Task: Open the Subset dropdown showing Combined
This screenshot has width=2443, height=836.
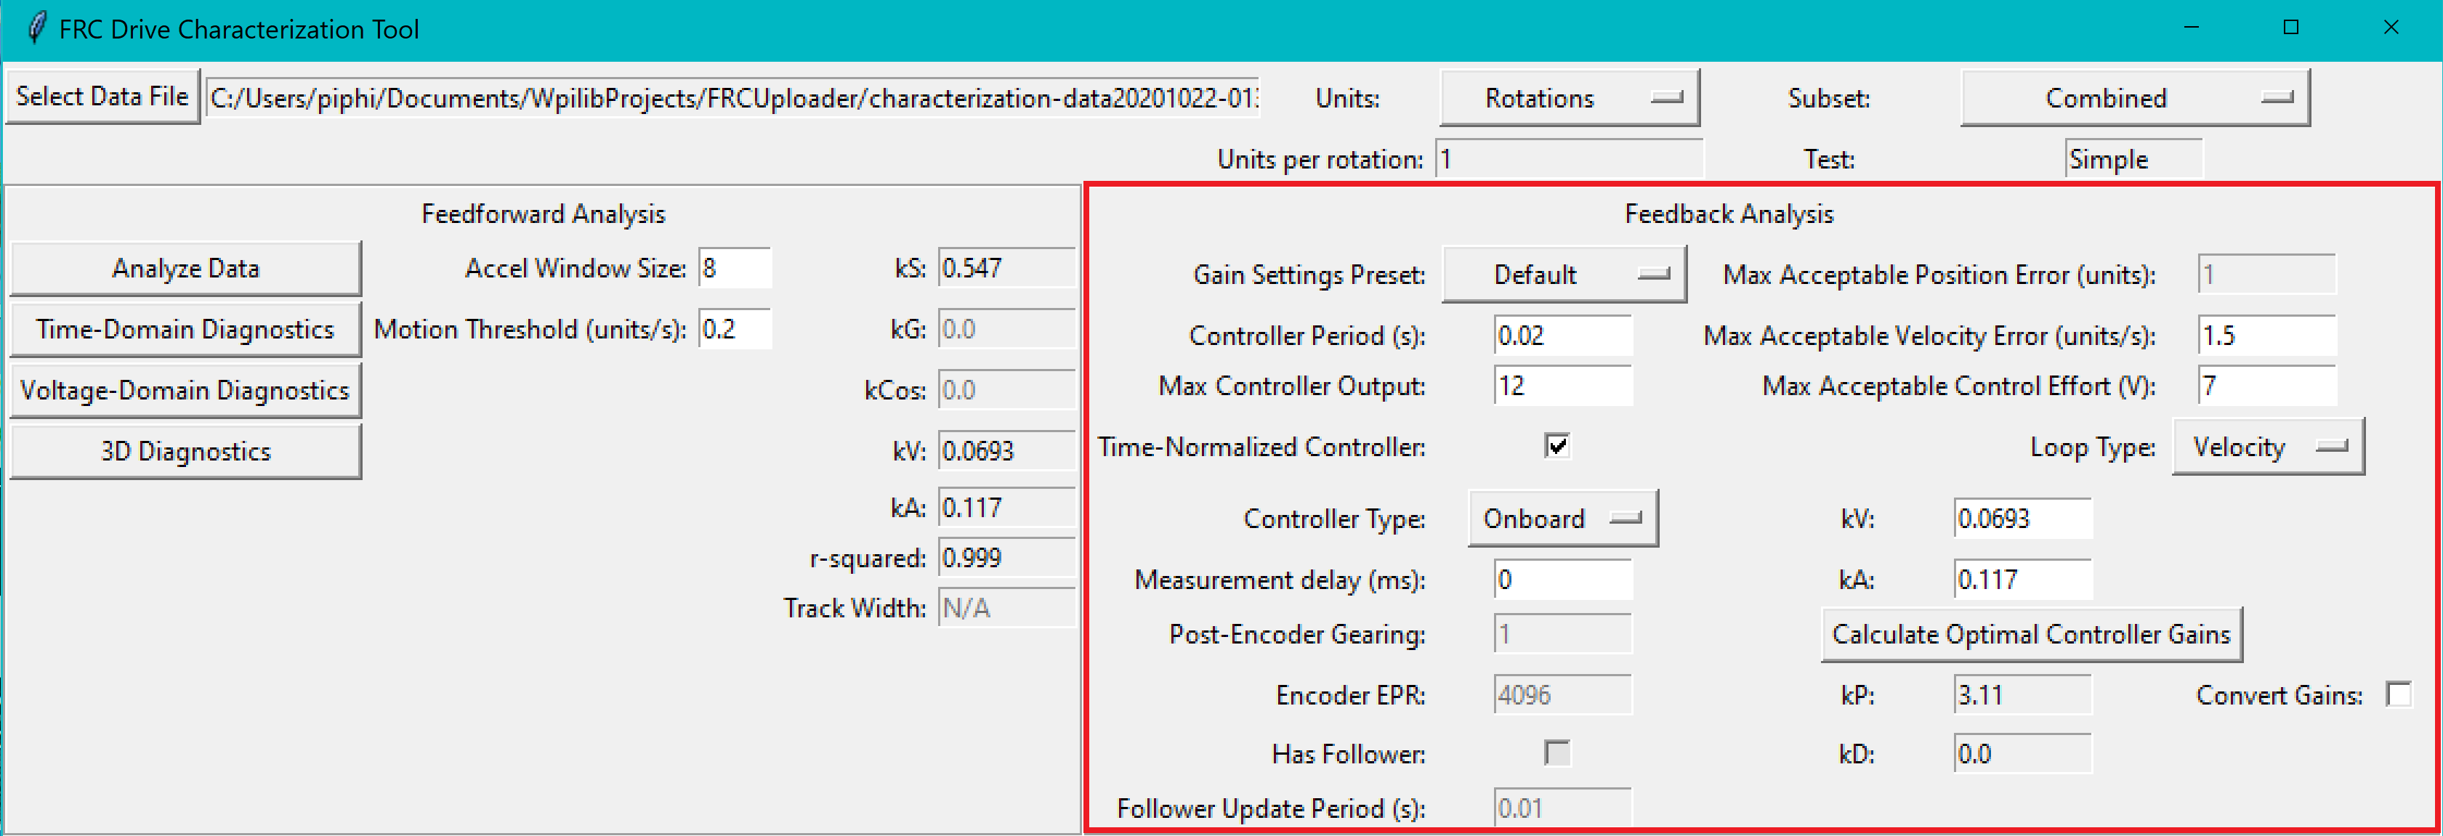Action: coord(2134,97)
